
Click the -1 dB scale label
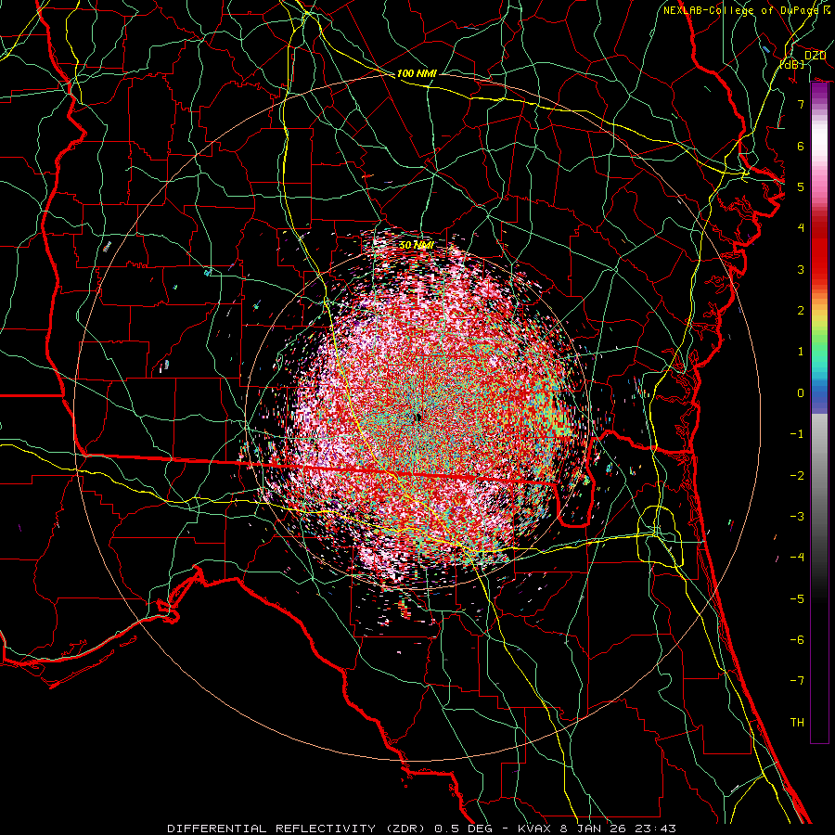tap(797, 434)
